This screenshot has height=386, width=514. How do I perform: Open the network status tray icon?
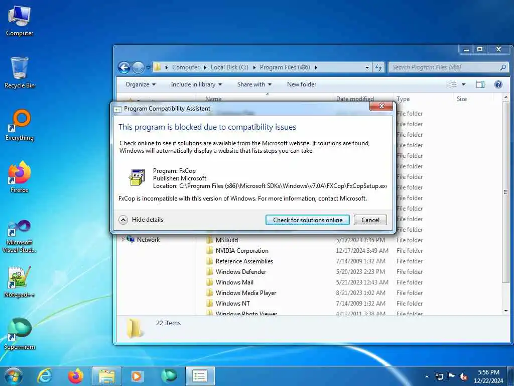point(439,376)
